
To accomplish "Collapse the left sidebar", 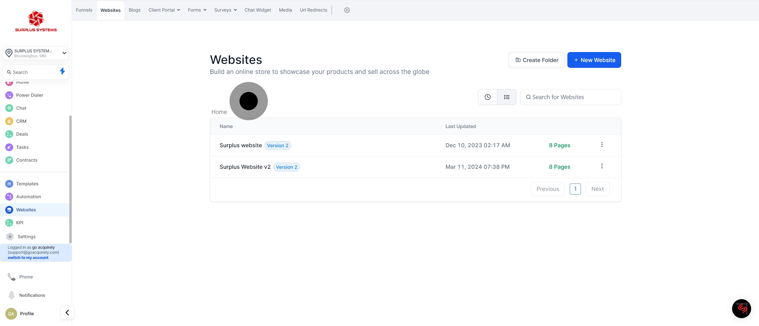I will coord(67,313).
